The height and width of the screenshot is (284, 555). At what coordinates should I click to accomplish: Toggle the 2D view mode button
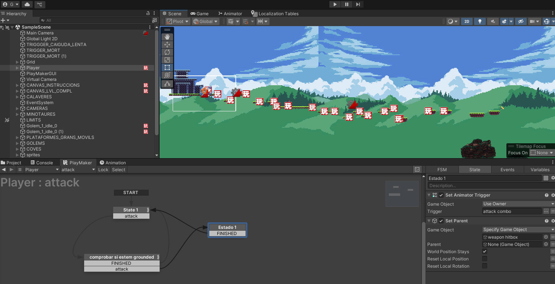coord(467,21)
